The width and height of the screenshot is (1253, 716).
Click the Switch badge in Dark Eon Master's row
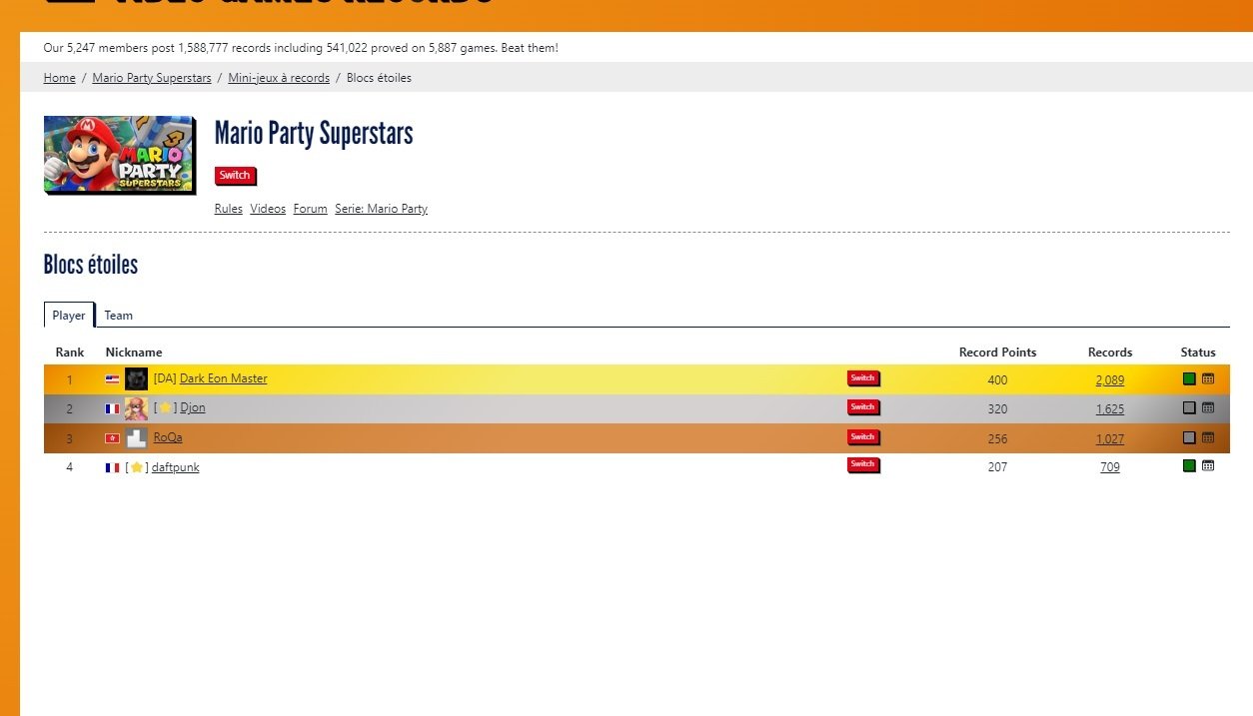863,378
